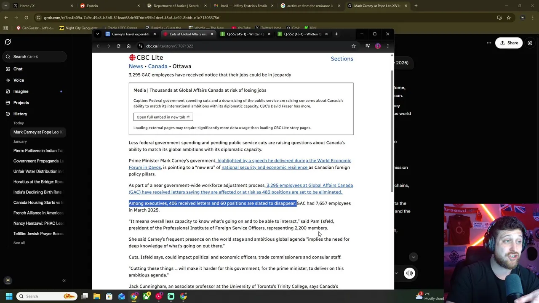The image size is (539, 303).
Task: Open the News breadcrumb link
Action: (136, 66)
